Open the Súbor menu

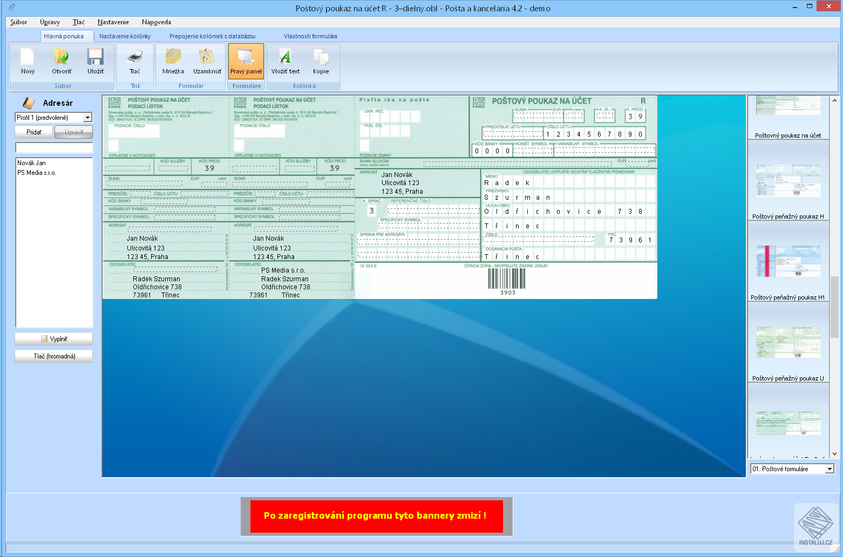[18, 22]
